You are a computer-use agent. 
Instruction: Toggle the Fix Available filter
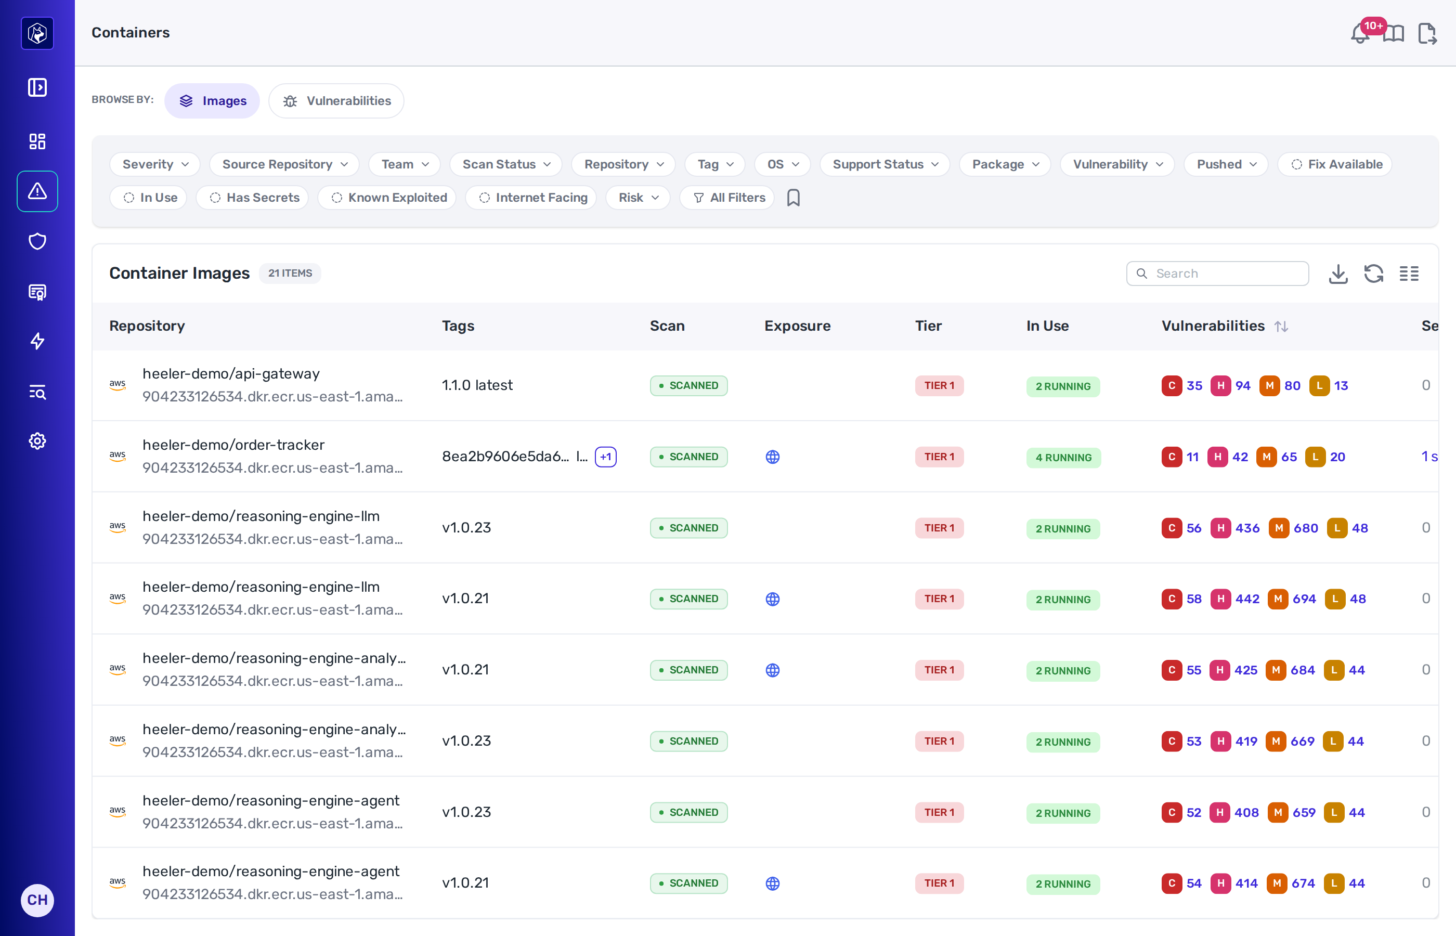[1334, 164]
